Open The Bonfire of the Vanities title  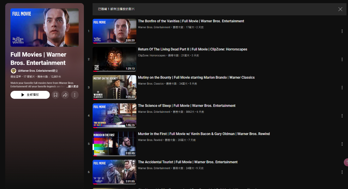click(191, 21)
